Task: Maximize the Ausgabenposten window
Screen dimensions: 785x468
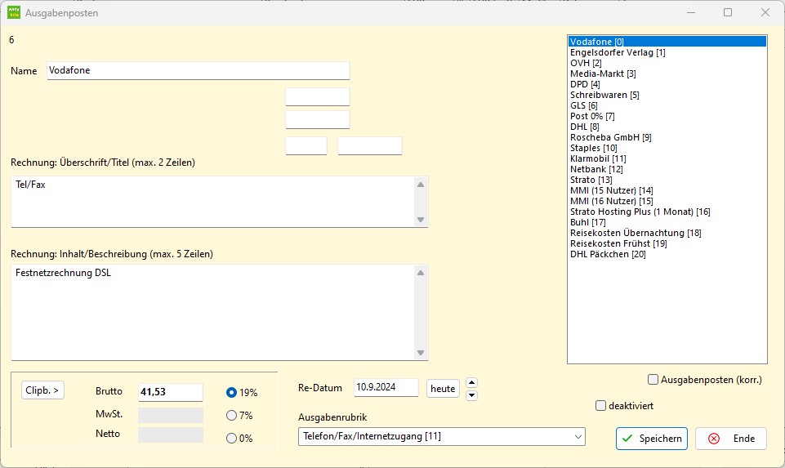Action: point(728,12)
